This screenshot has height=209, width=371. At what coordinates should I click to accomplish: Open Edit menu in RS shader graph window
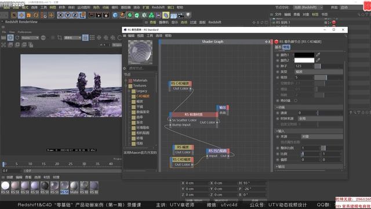(131, 35)
